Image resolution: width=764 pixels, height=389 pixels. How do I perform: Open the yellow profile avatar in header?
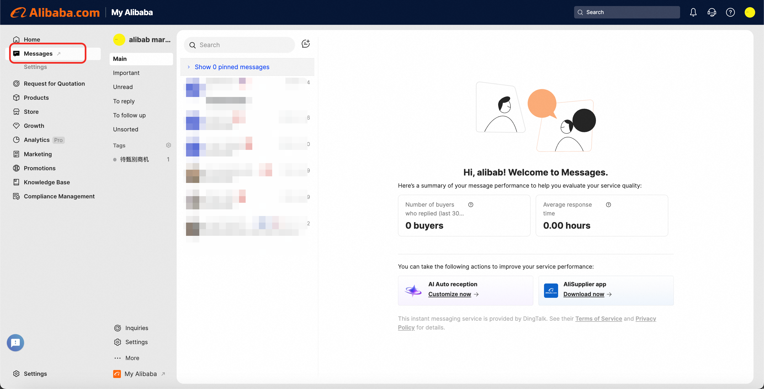click(x=750, y=12)
